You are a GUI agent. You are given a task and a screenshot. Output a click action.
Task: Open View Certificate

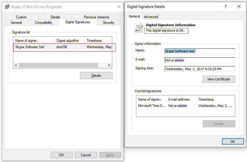pos(219,79)
